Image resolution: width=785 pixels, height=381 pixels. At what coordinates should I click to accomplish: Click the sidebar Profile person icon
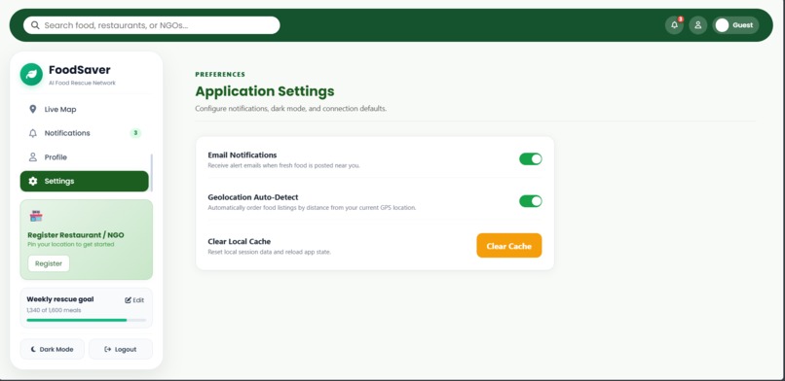[32, 157]
